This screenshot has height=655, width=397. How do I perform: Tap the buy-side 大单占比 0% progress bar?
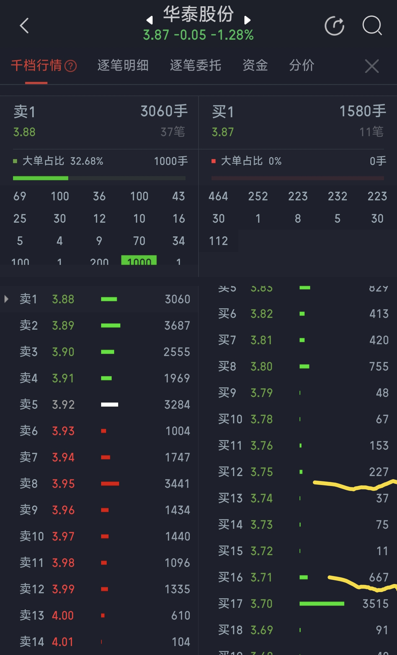(x=298, y=178)
